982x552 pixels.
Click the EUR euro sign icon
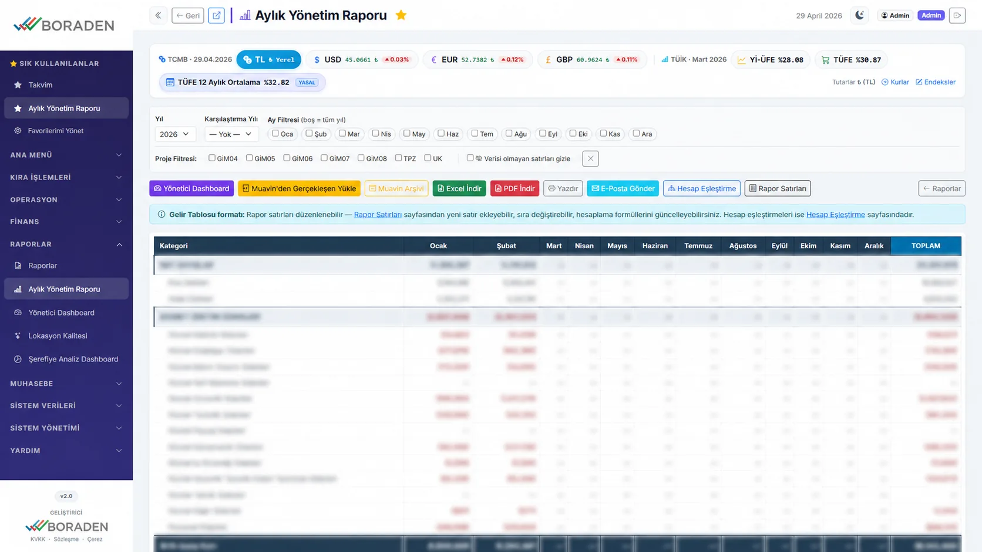(x=434, y=60)
